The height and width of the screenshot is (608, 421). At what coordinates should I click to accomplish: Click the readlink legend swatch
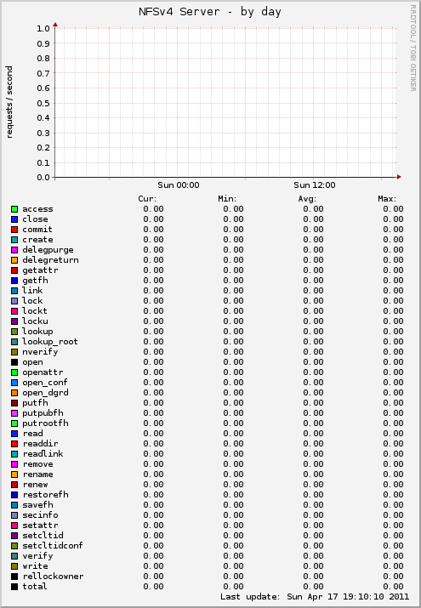[14, 454]
